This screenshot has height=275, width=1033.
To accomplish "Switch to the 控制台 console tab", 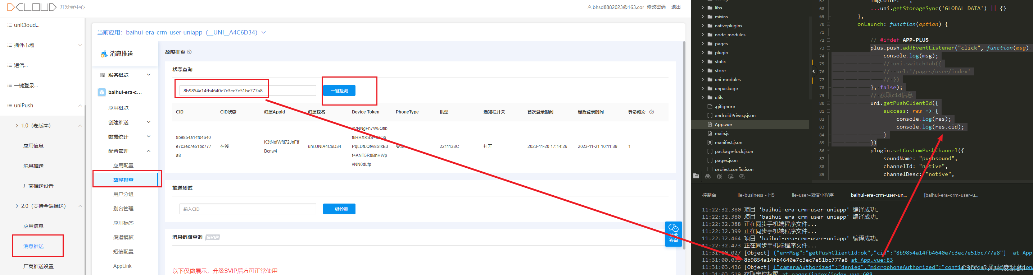I will tap(709, 195).
